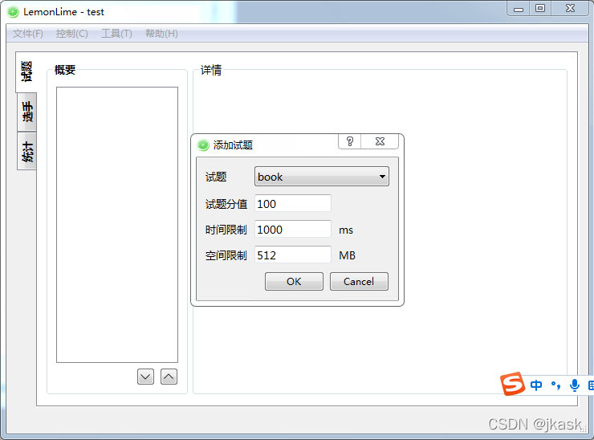The image size is (594, 440).
Task: Confirm the dialog with OK
Action: coord(294,282)
